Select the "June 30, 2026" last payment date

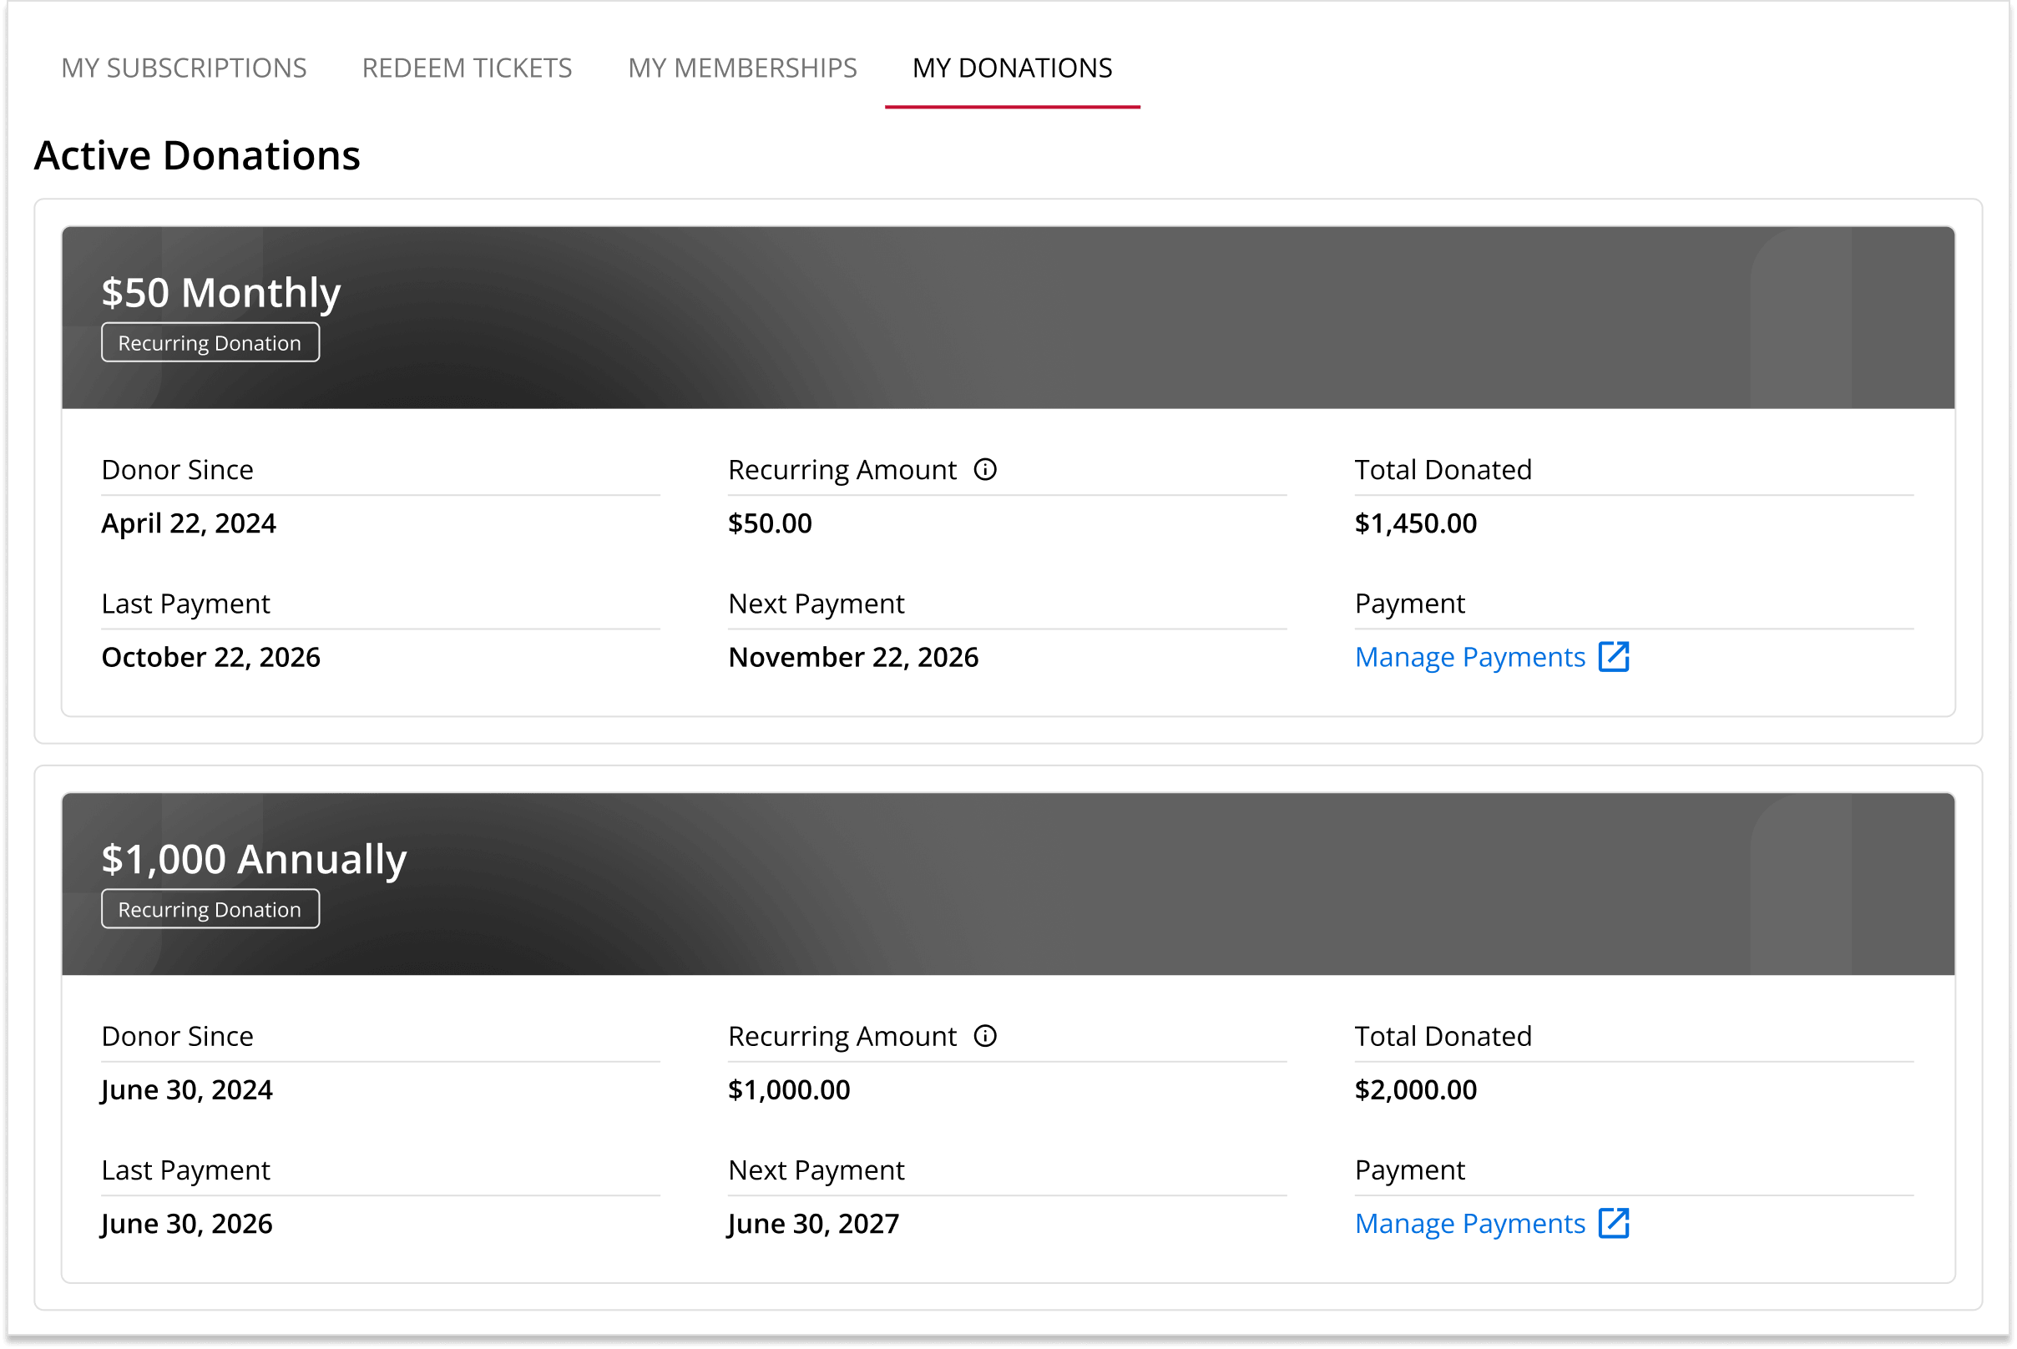pyautogui.click(x=187, y=1224)
